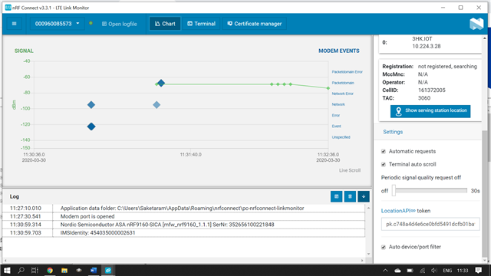Open logfile from the toolbar
Screen dimensions: 491x276
click(120, 24)
